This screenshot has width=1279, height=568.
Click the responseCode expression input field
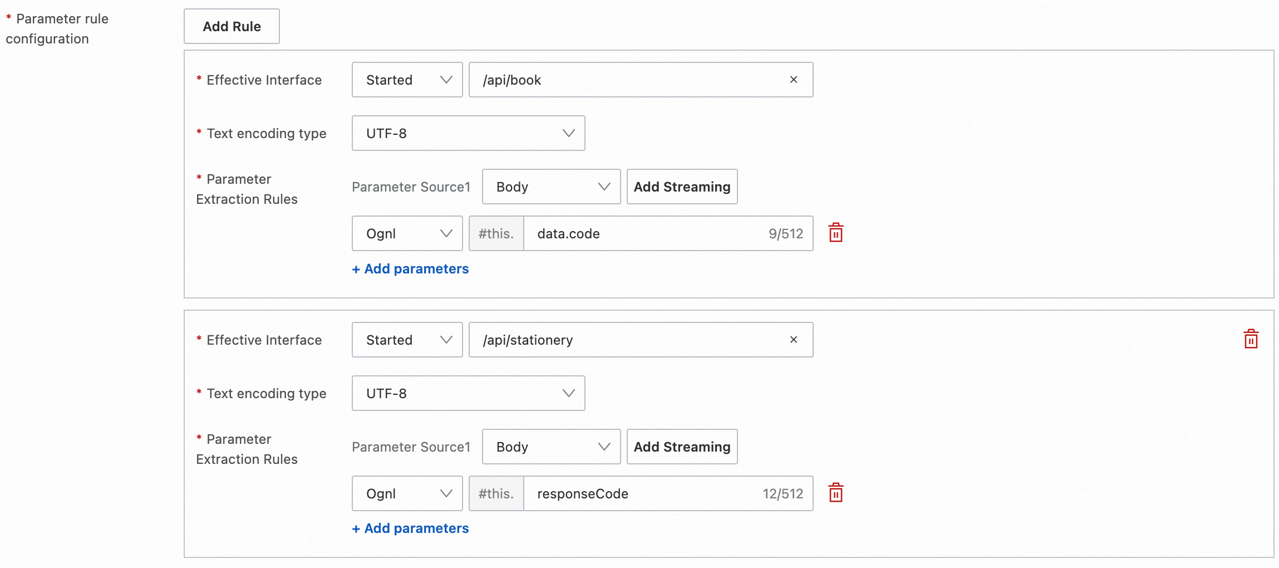pos(640,493)
